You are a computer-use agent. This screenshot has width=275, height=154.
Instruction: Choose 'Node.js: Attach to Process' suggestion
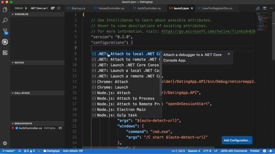pos(126,99)
